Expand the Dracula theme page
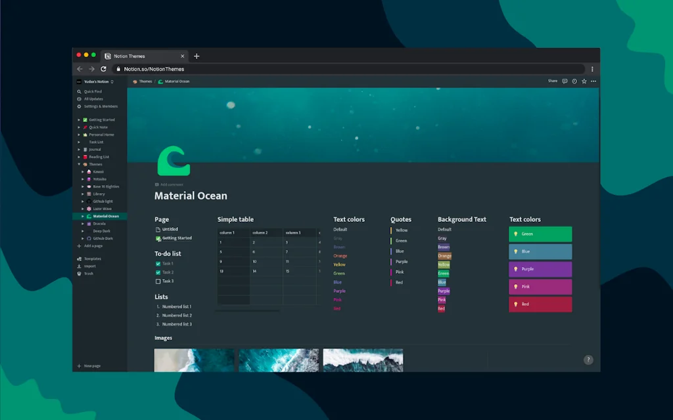 [83, 224]
